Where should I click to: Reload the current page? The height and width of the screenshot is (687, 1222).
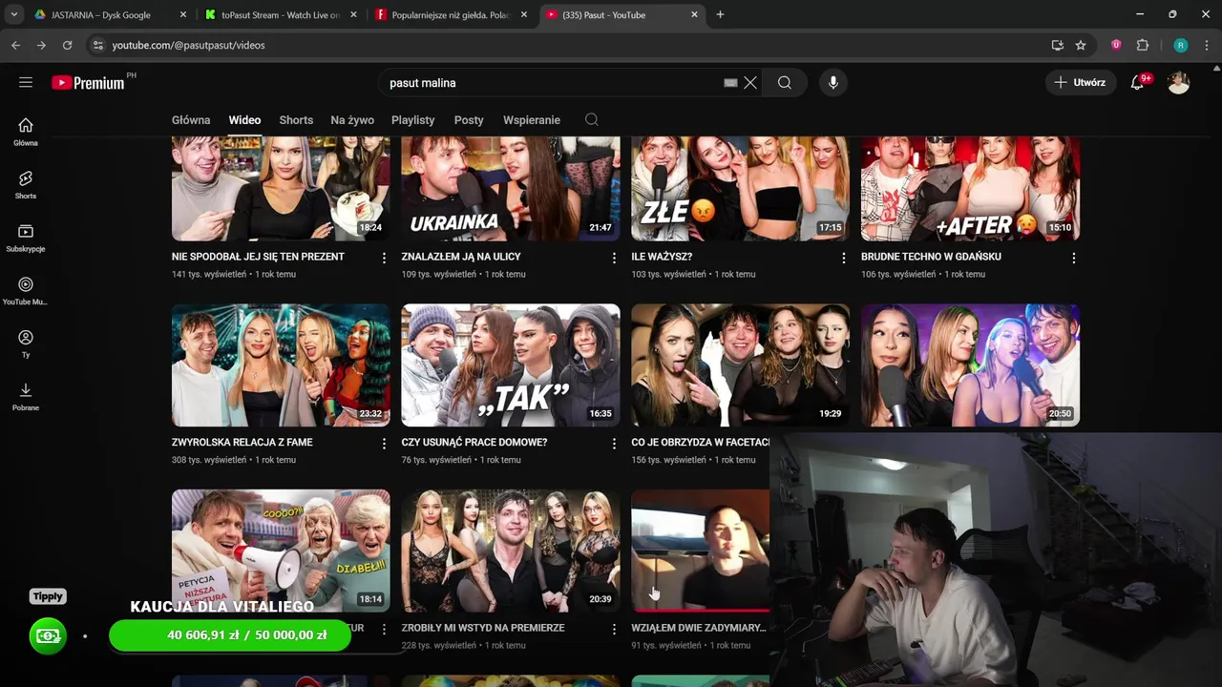pos(67,45)
